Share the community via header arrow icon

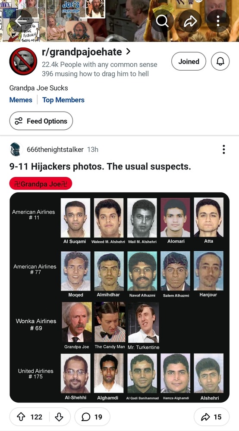(190, 21)
